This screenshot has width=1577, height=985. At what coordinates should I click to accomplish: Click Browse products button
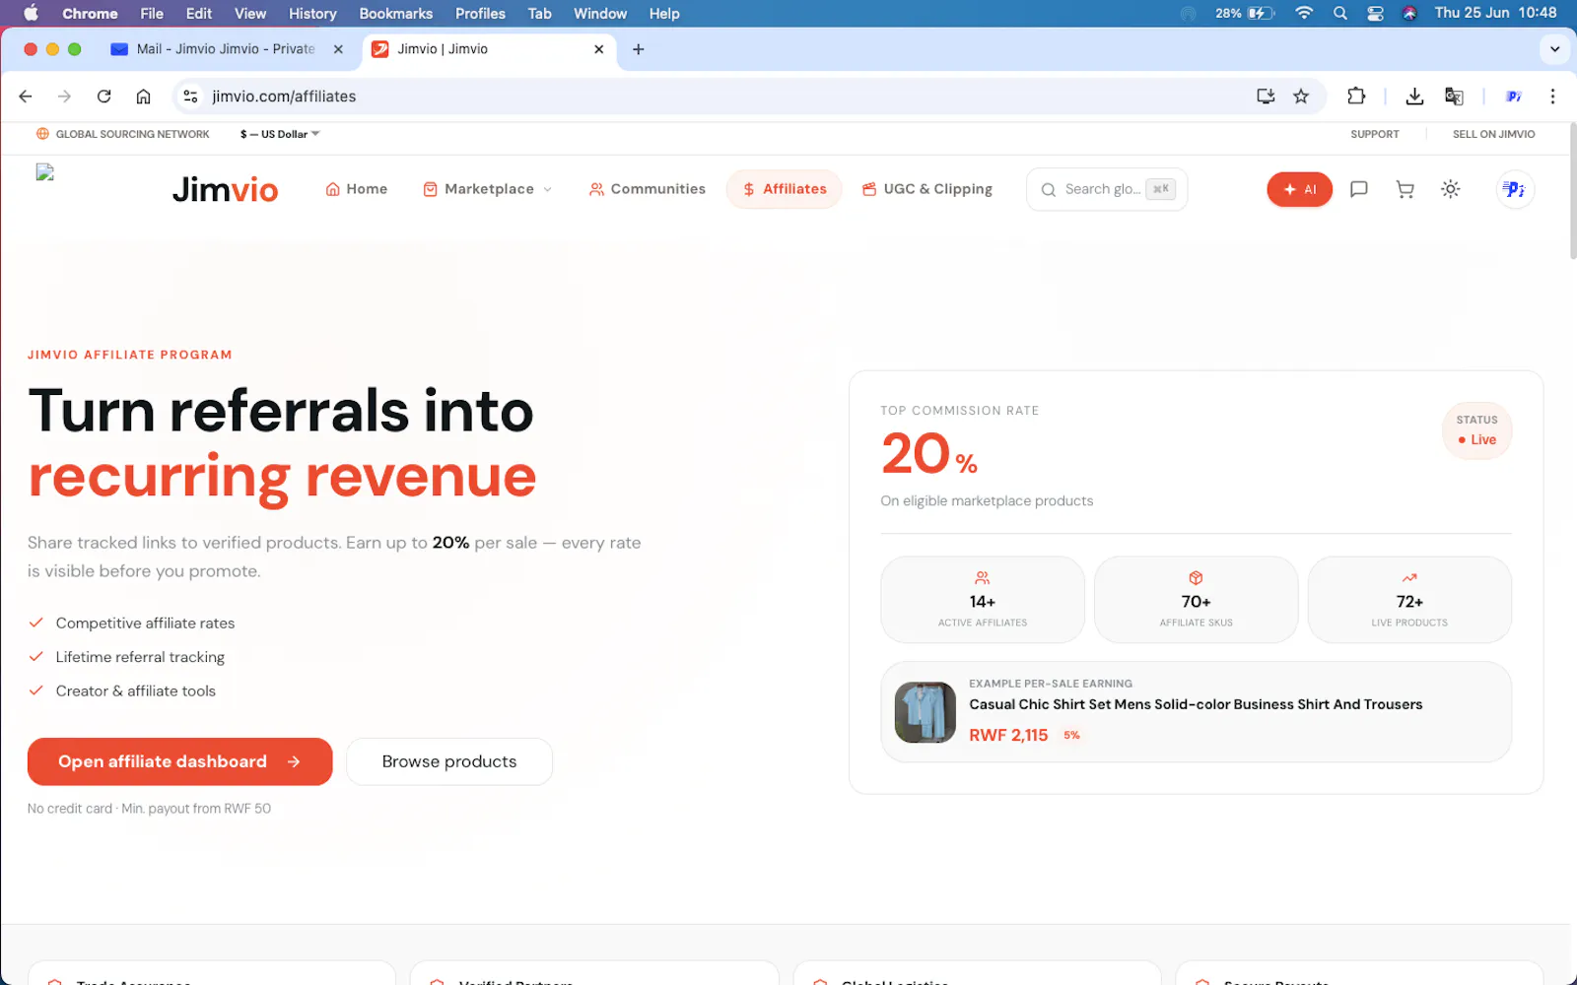[x=449, y=761]
